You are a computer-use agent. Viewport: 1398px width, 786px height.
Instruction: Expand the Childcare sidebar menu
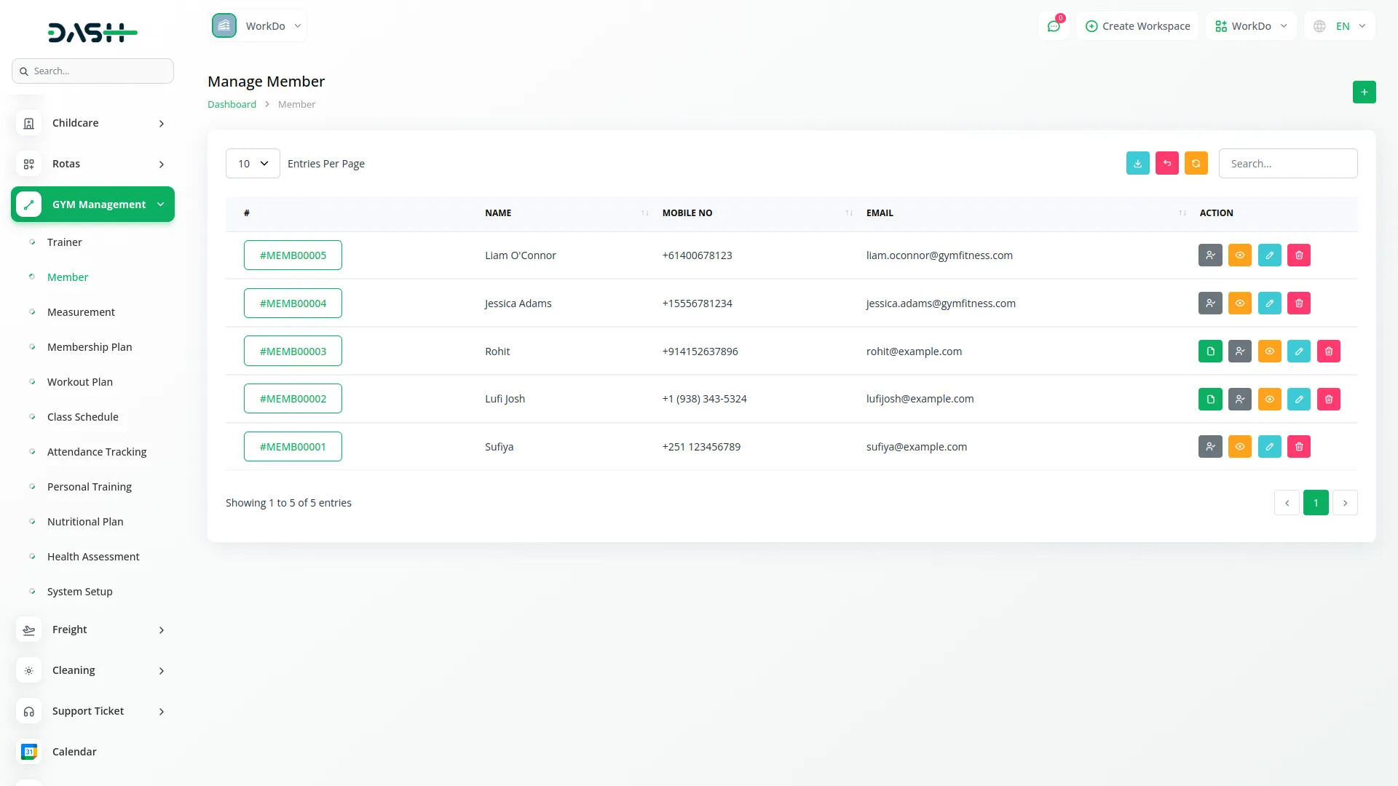tap(92, 123)
